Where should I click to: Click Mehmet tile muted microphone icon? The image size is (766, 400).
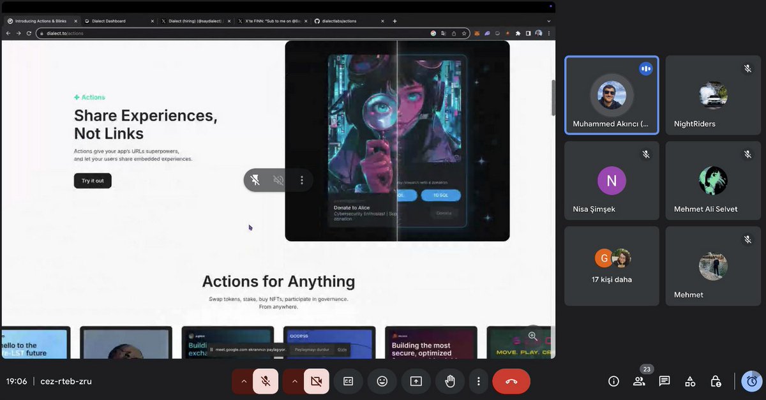(747, 239)
